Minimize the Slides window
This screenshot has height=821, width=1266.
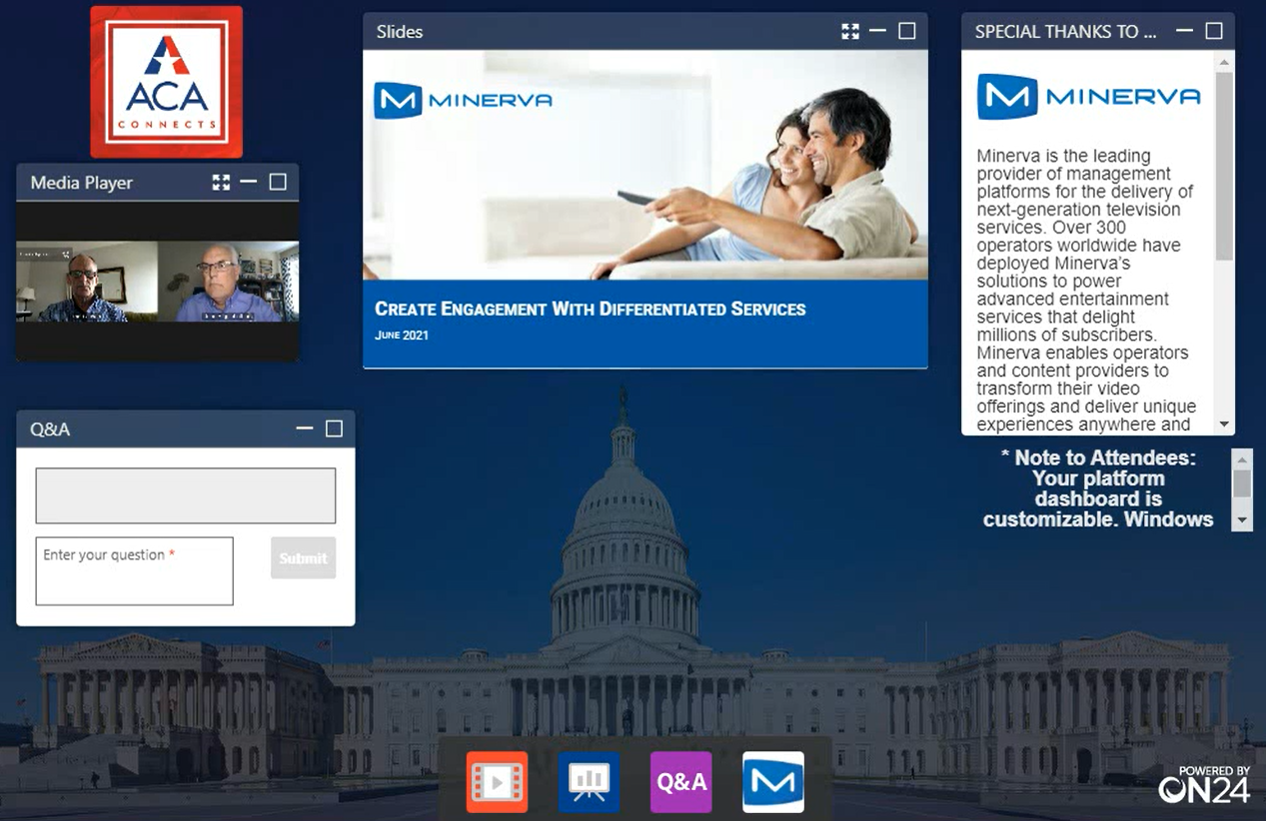[877, 31]
